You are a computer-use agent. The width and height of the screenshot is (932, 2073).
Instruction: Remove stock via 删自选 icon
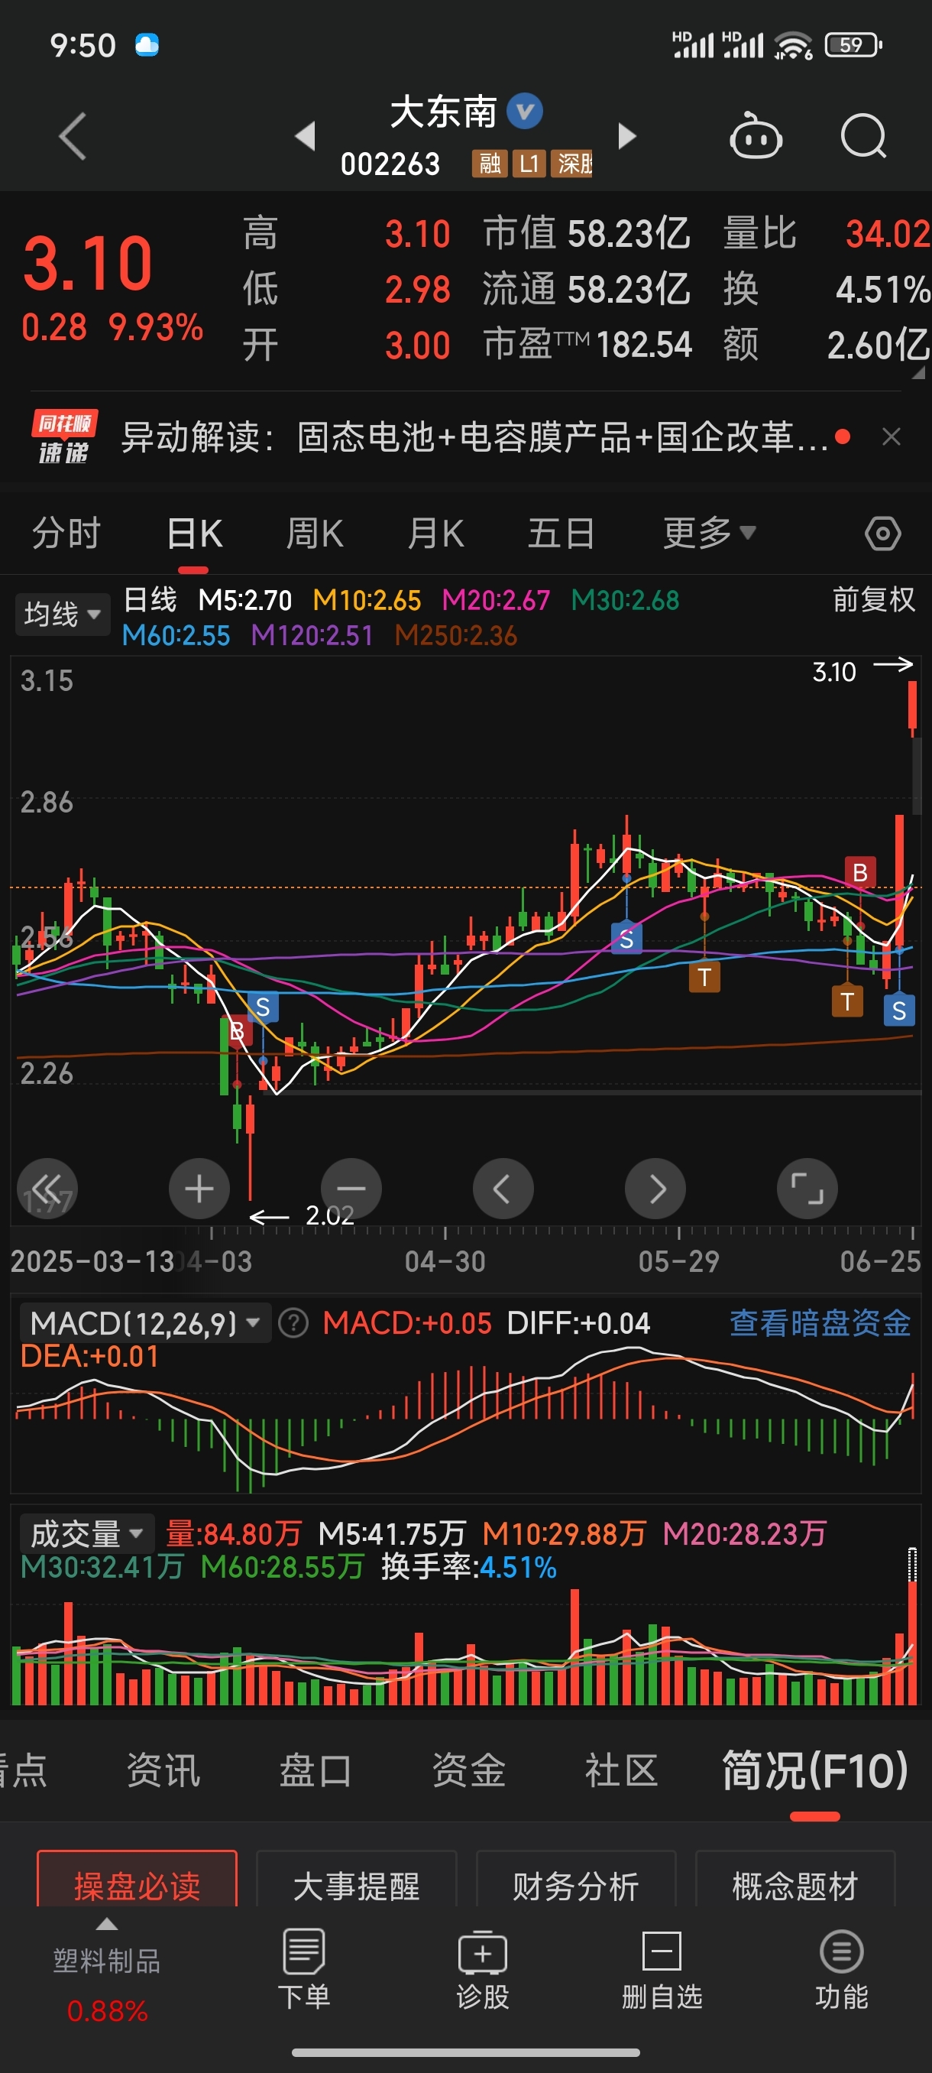[662, 1969]
